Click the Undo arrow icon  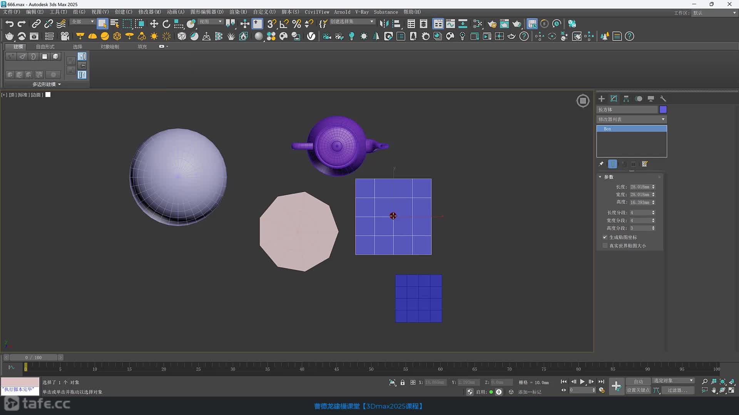point(9,24)
